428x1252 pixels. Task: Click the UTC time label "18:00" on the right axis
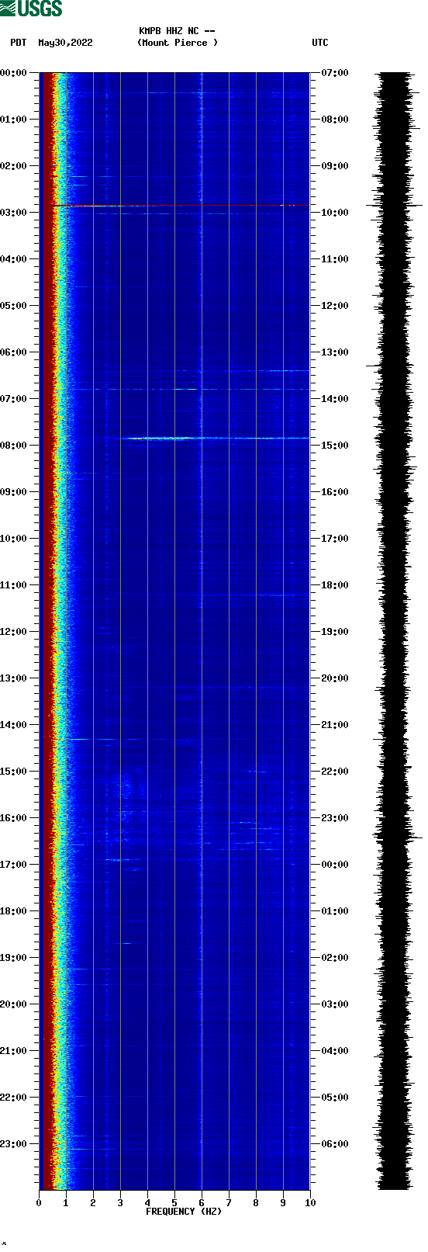[335, 585]
